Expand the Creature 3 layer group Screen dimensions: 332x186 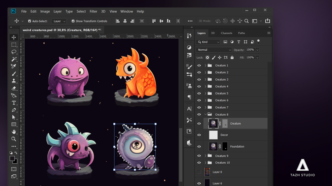tap(205, 79)
